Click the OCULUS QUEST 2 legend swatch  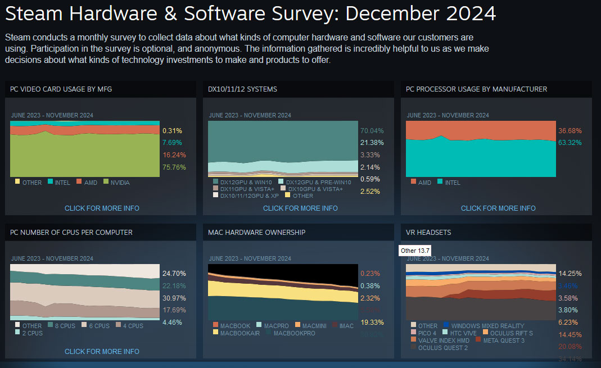[x=414, y=347]
